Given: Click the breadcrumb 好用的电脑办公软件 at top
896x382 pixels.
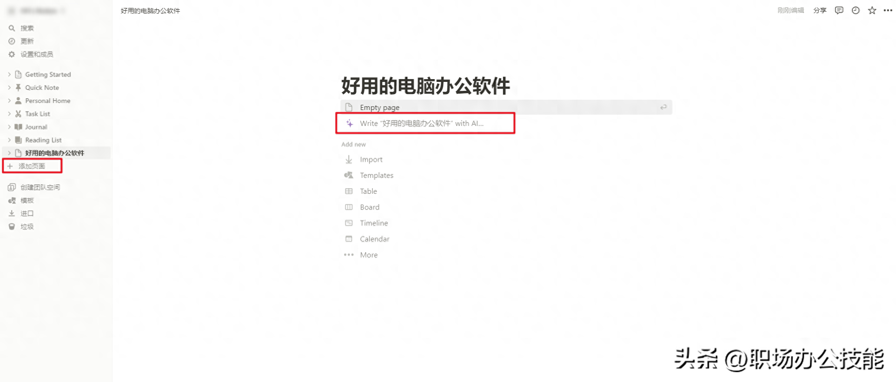Looking at the screenshot, I should 150,11.
